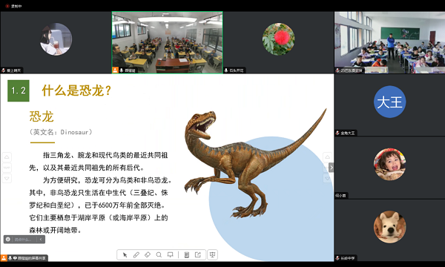Click muted mic icon of anime-avatar participant
Screen dimensions: 445x267
[x=4, y=70]
